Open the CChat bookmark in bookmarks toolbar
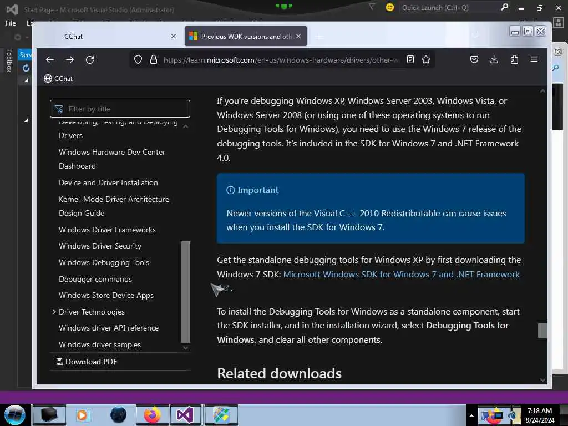The width and height of the screenshot is (568, 426). coord(58,79)
